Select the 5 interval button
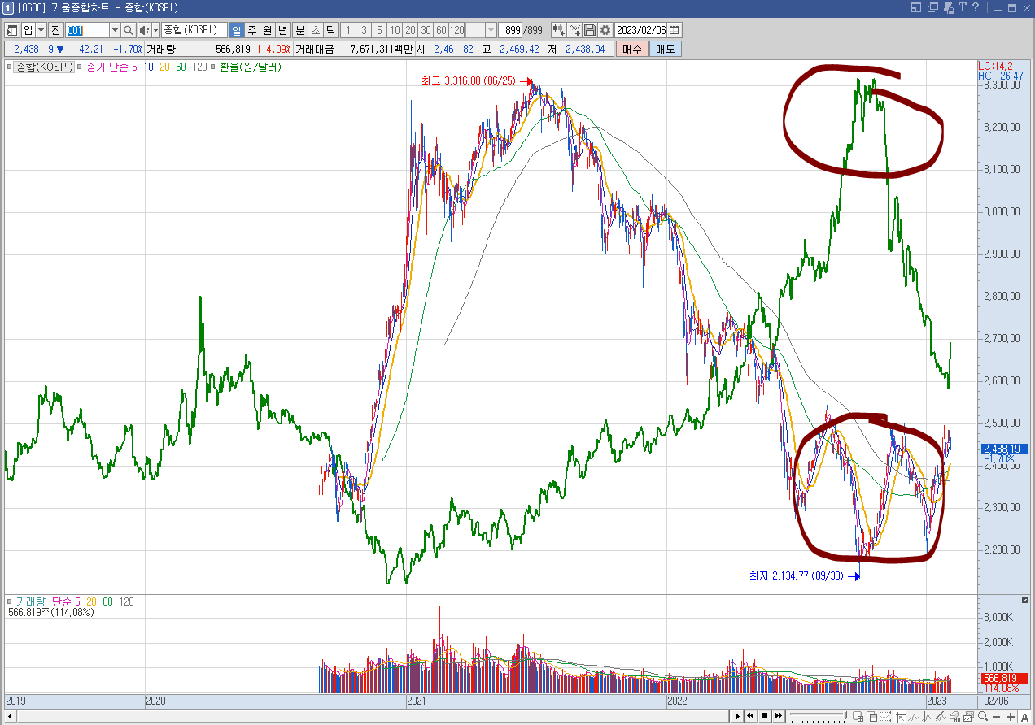1035x725 pixels. tap(379, 30)
